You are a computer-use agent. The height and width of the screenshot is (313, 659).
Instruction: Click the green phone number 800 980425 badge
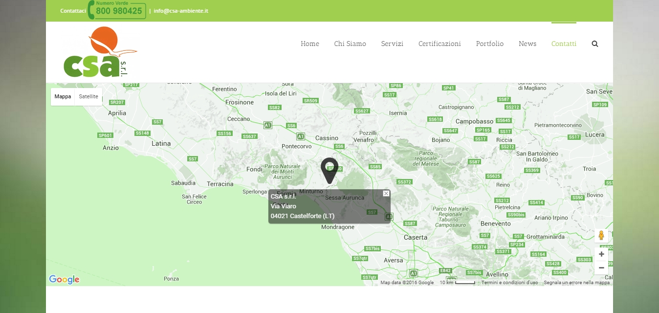click(x=117, y=10)
